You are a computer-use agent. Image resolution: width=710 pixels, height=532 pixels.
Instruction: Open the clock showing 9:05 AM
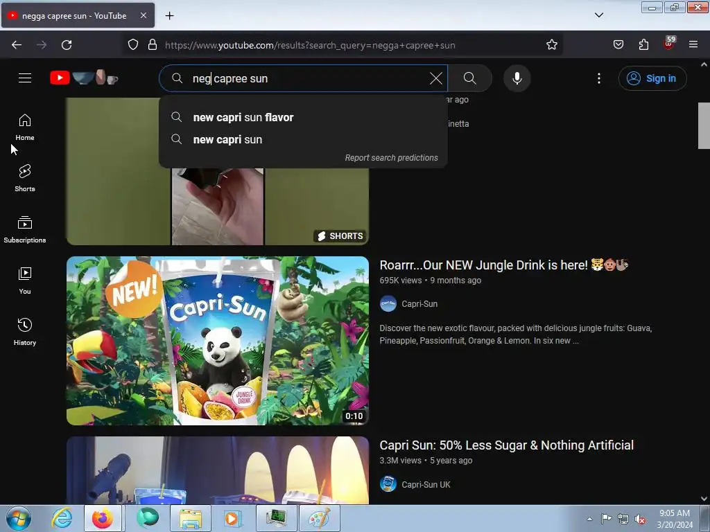point(675,519)
